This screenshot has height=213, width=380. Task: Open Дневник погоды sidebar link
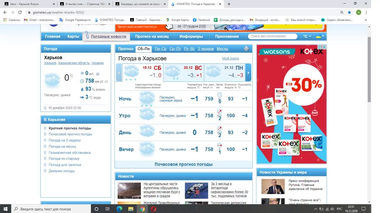coord(62,171)
